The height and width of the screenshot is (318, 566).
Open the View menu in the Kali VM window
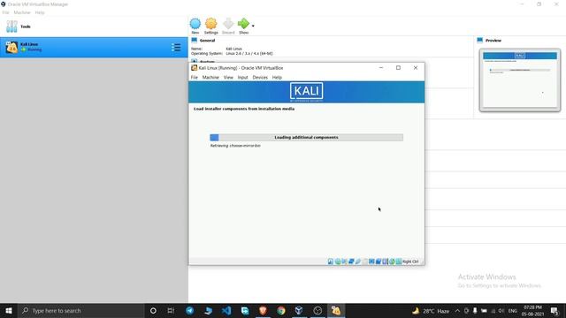coord(228,78)
